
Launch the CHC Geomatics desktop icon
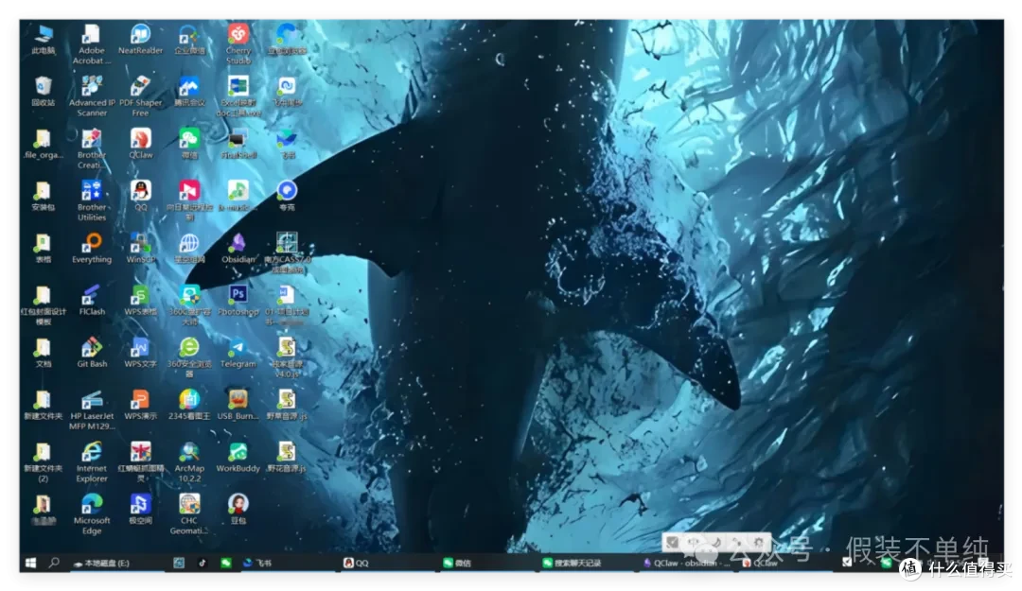[189, 514]
